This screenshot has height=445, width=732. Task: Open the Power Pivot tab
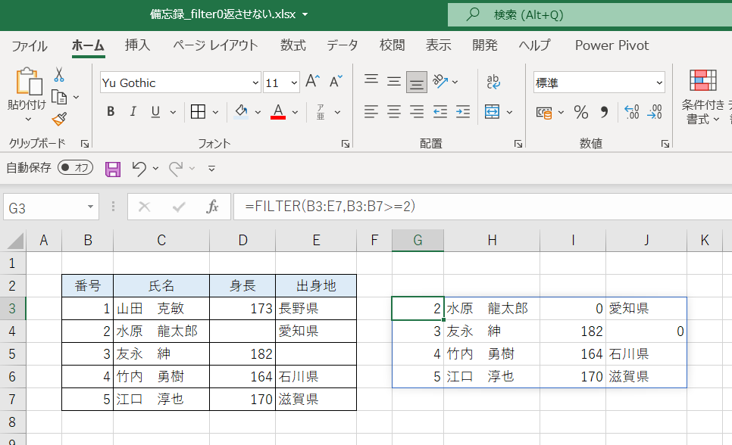[612, 45]
